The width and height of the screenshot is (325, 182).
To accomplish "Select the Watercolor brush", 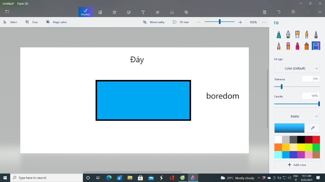I will (307, 34).
